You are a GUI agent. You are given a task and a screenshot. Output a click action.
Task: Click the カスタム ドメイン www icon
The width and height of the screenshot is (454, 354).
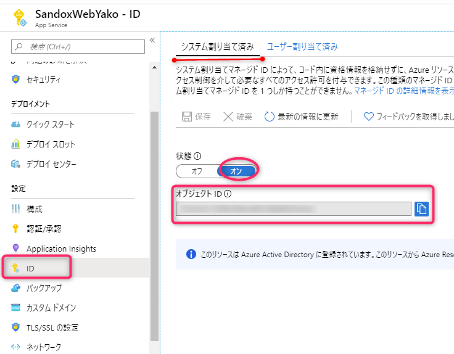pos(15,307)
